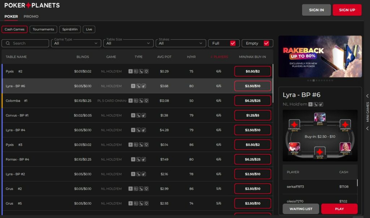Viewport: 370px width, 218px height.
Task: Click the shield icon in the Pyxis #2 row
Action: pos(146,71)
